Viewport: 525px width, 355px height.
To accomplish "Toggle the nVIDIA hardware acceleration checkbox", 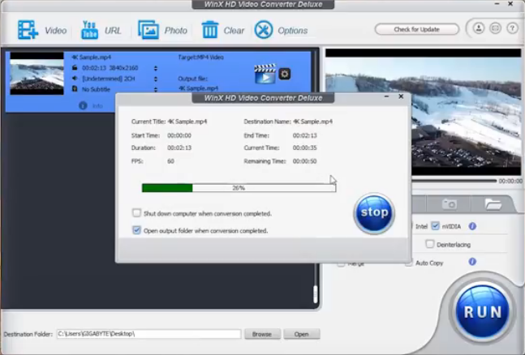I will tap(435, 226).
